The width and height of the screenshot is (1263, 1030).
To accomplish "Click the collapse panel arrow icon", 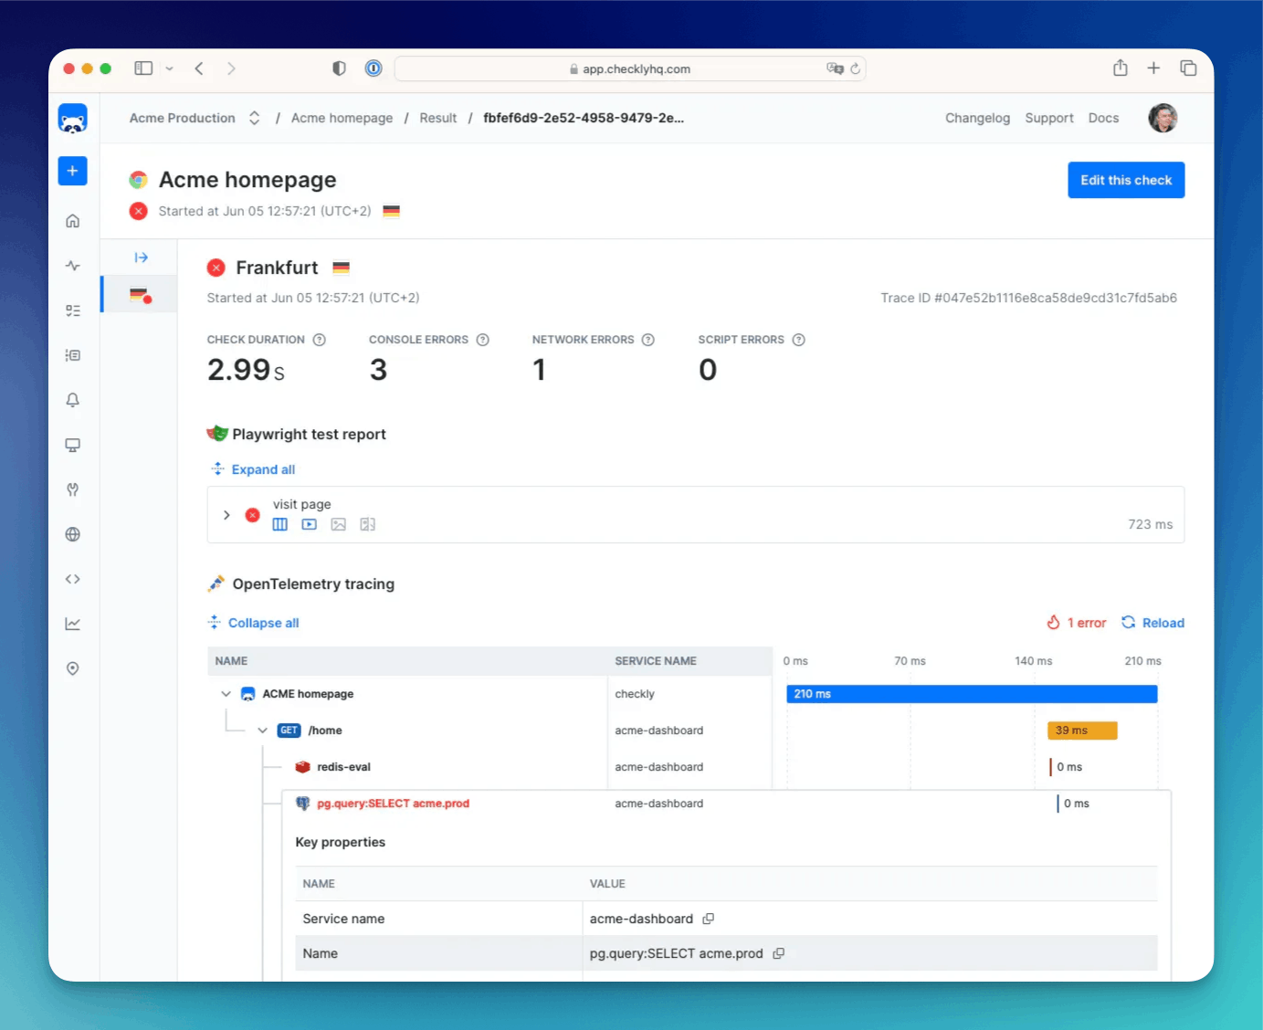I will [141, 257].
